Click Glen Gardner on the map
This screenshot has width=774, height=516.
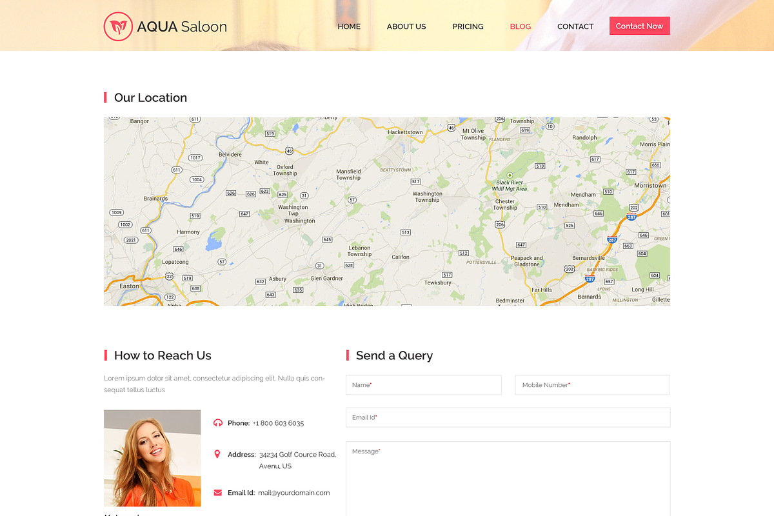pyautogui.click(x=327, y=278)
